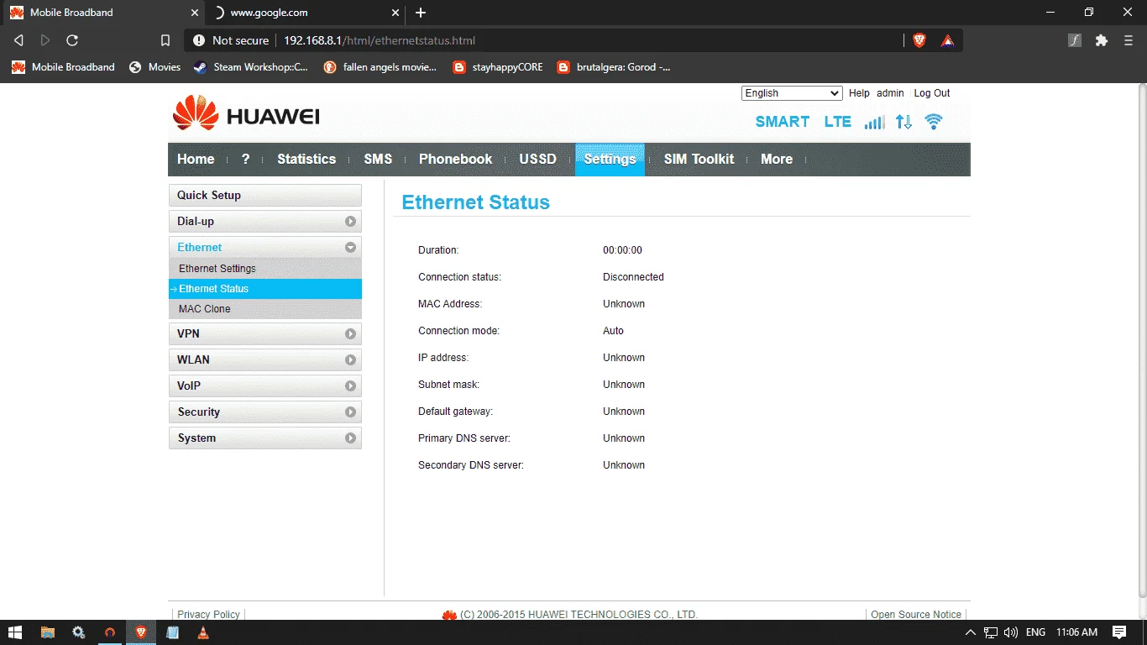Expand the WLAN sidebar section
Viewport: 1147px width, 645px height.
tap(265, 360)
